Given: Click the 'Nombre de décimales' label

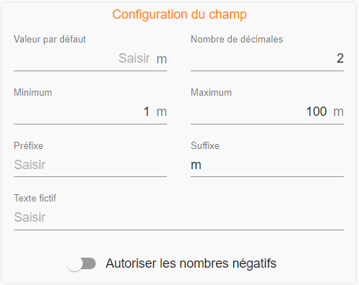Looking at the screenshot, I should click(x=237, y=40).
